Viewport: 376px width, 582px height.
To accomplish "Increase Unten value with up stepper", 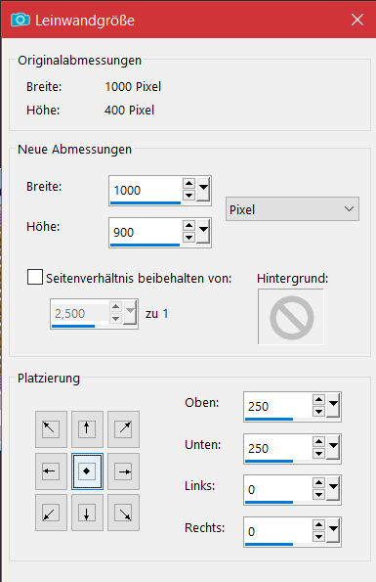I will [318, 442].
